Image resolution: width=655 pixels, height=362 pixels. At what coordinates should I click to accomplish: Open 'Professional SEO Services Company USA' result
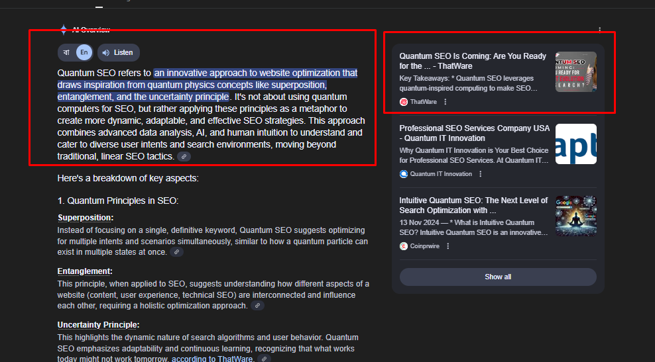475,133
